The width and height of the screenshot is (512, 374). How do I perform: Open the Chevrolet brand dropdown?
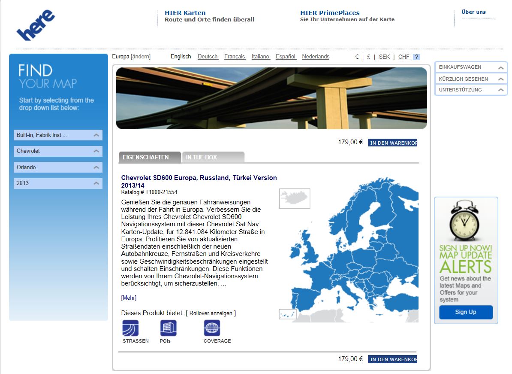point(58,151)
